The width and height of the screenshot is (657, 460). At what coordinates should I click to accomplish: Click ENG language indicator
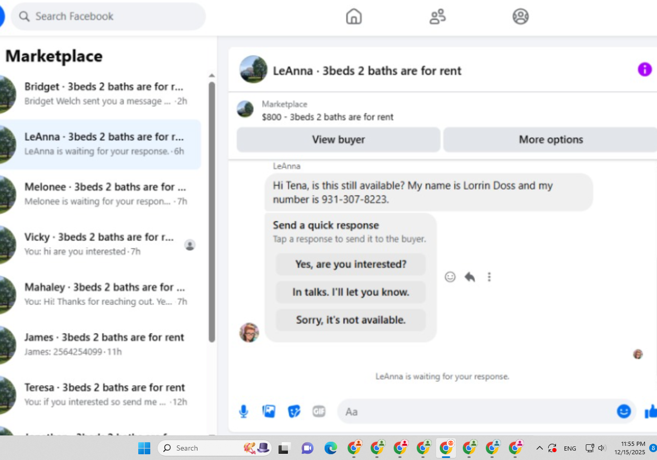(x=570, y=448)
